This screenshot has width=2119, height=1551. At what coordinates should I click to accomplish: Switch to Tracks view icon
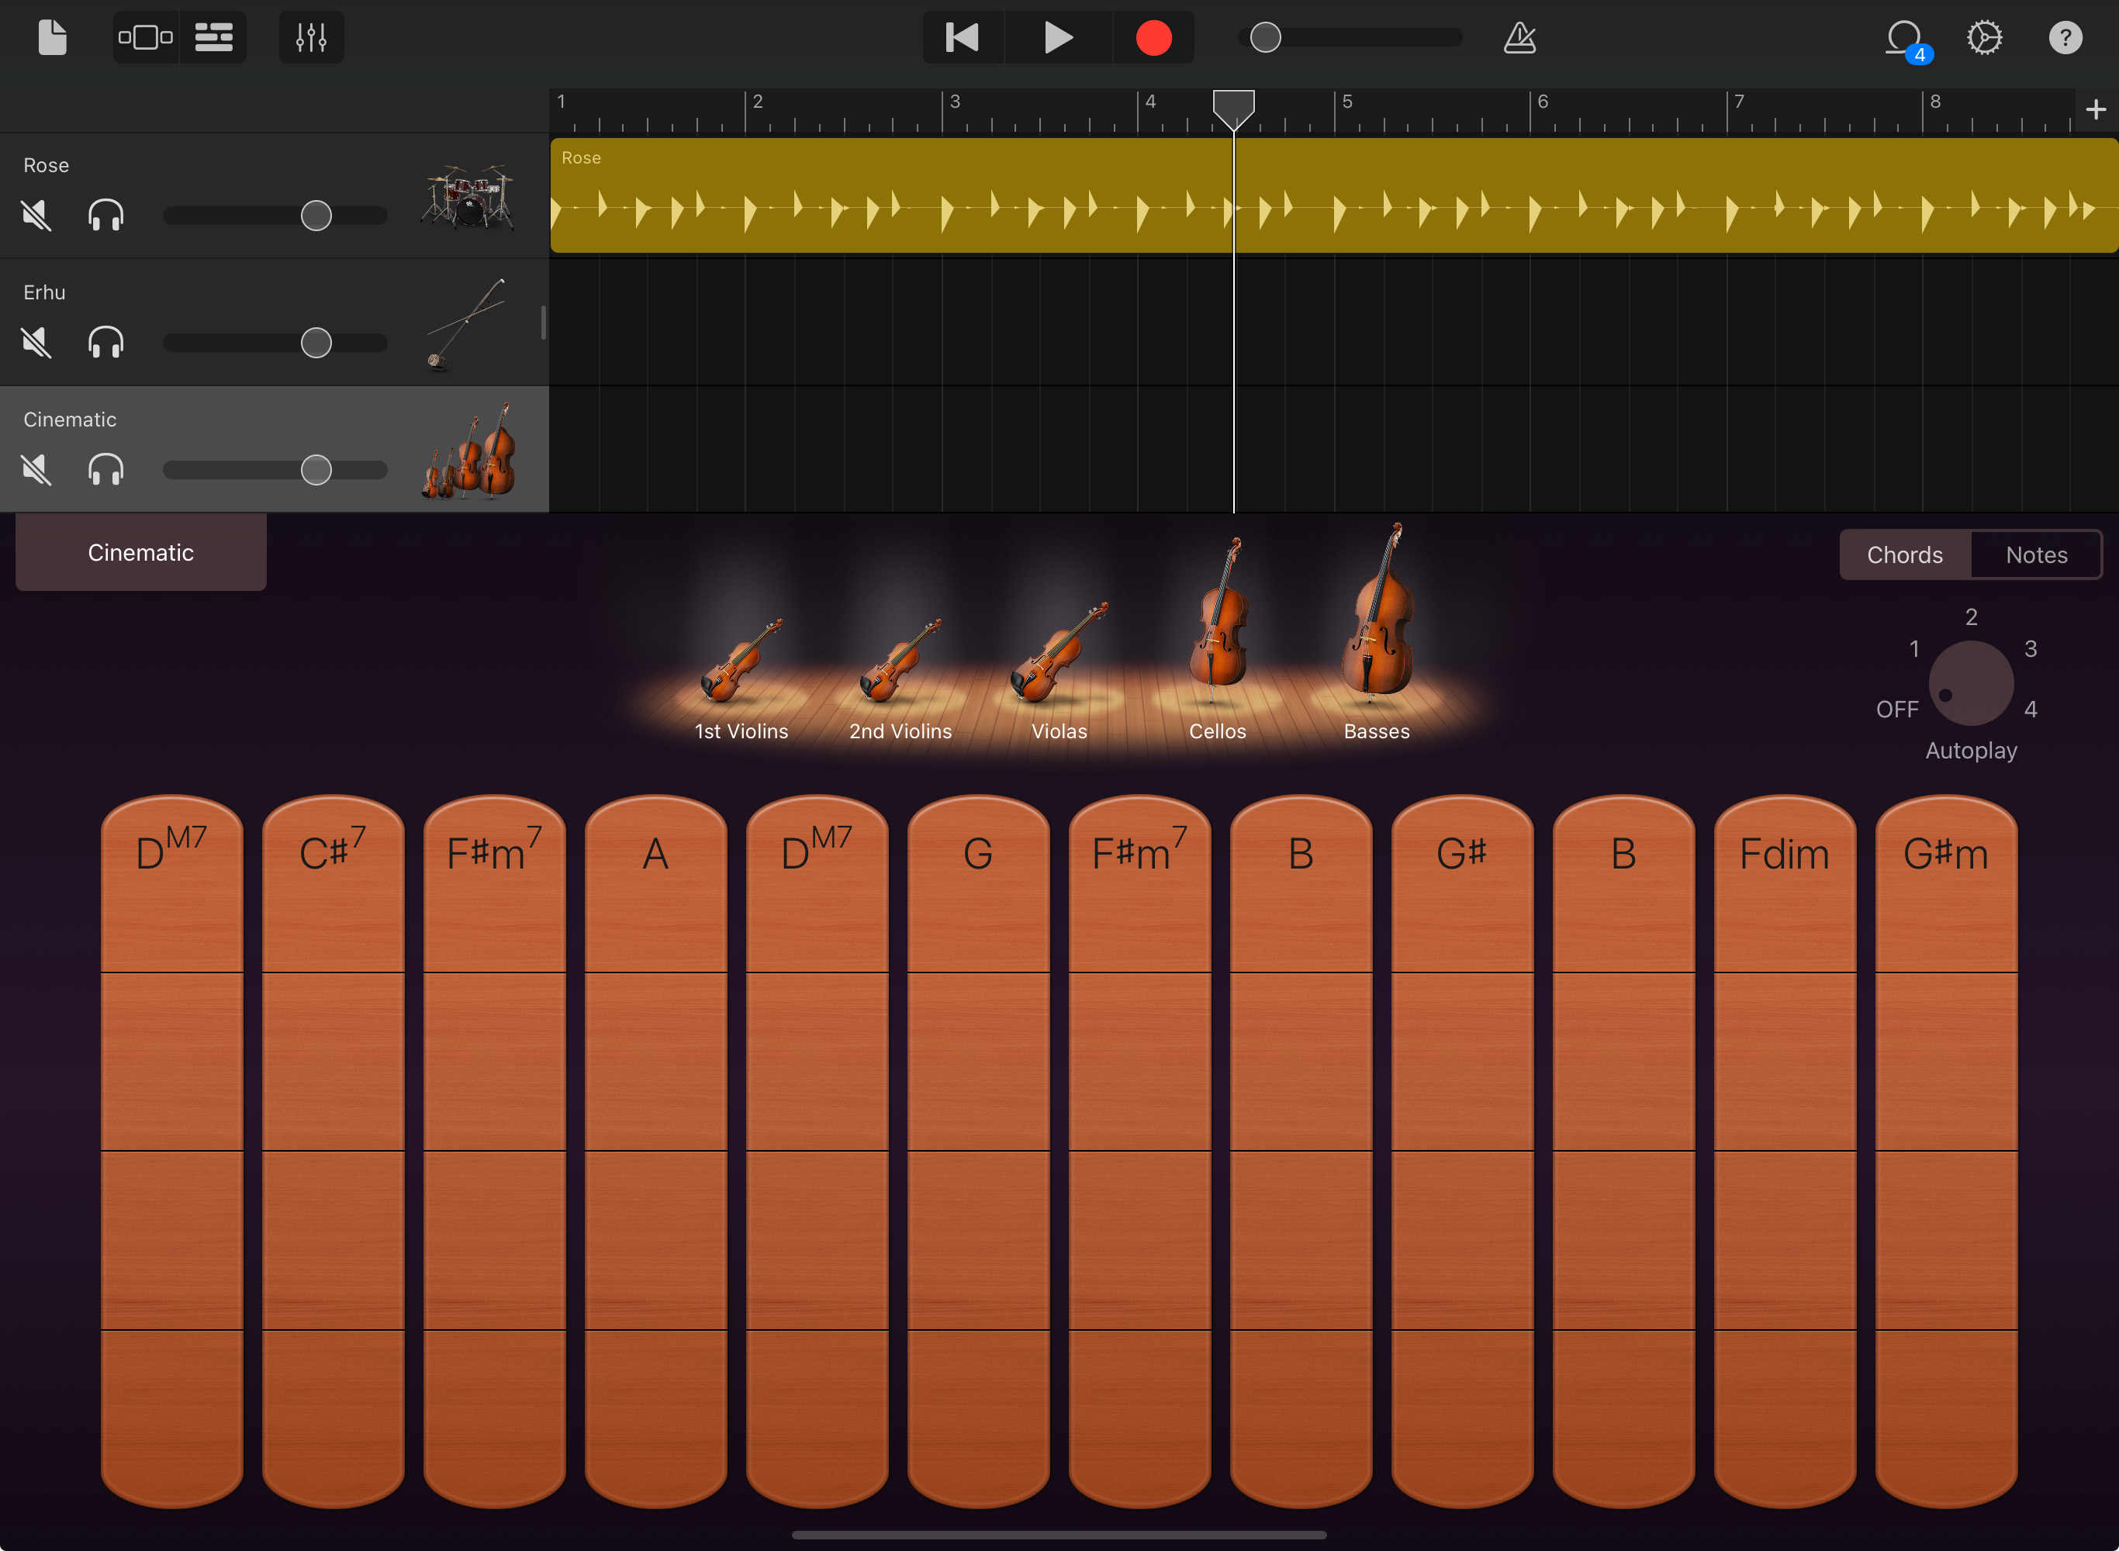(213, 37)
